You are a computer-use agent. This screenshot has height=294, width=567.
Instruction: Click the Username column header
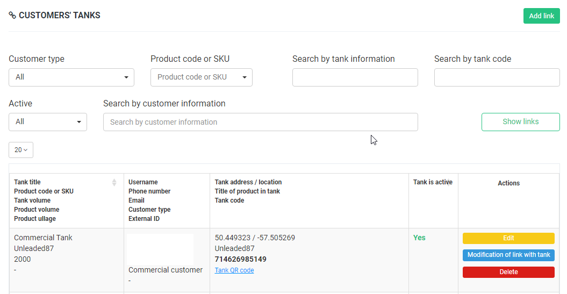pos(143,182)
